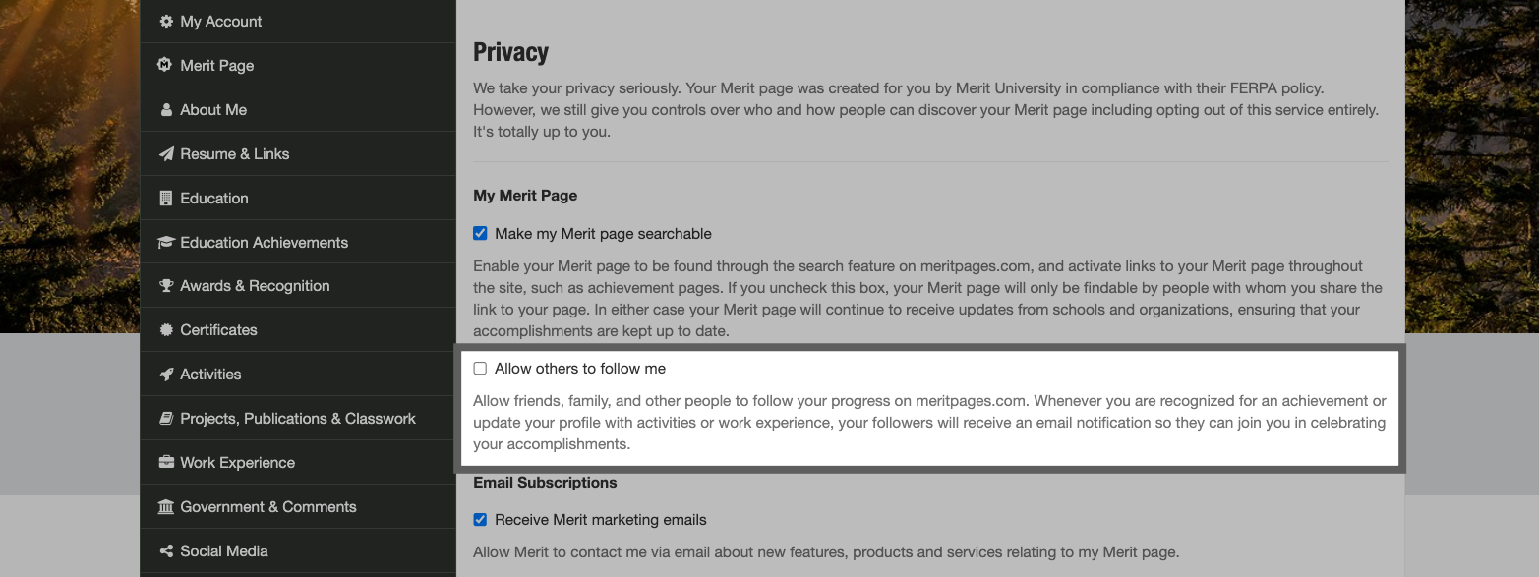The image size is (1539, 577).
Task: Click the graduation cap Education Achievements icon
Action: 165,243
